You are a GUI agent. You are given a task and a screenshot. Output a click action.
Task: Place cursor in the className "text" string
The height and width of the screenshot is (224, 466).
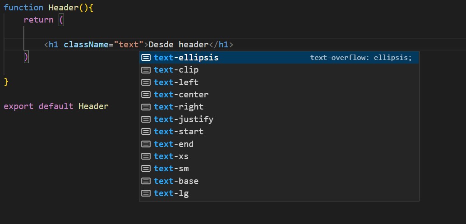(129, 45)
